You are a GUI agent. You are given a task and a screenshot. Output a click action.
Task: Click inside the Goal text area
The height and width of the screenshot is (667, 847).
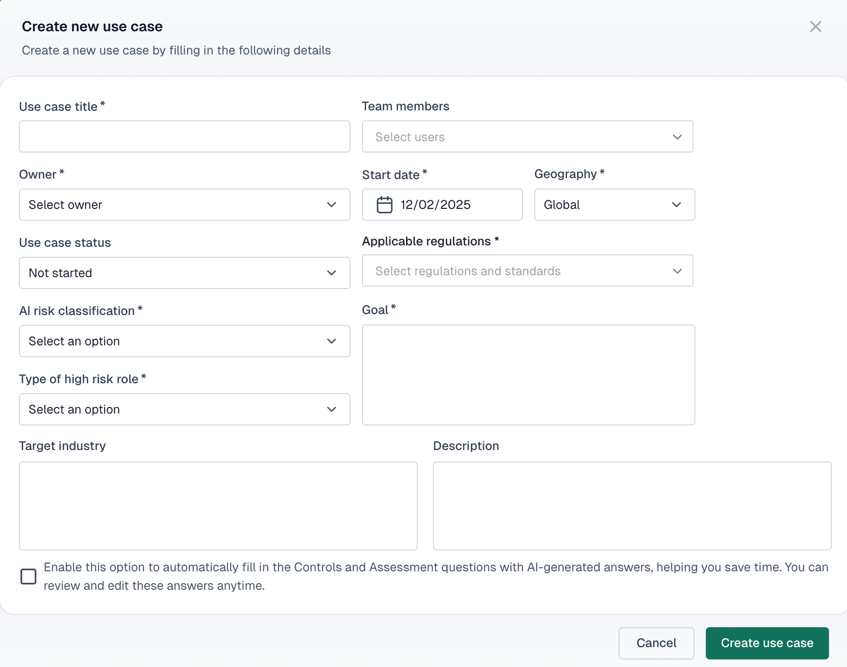coord(528,374)
